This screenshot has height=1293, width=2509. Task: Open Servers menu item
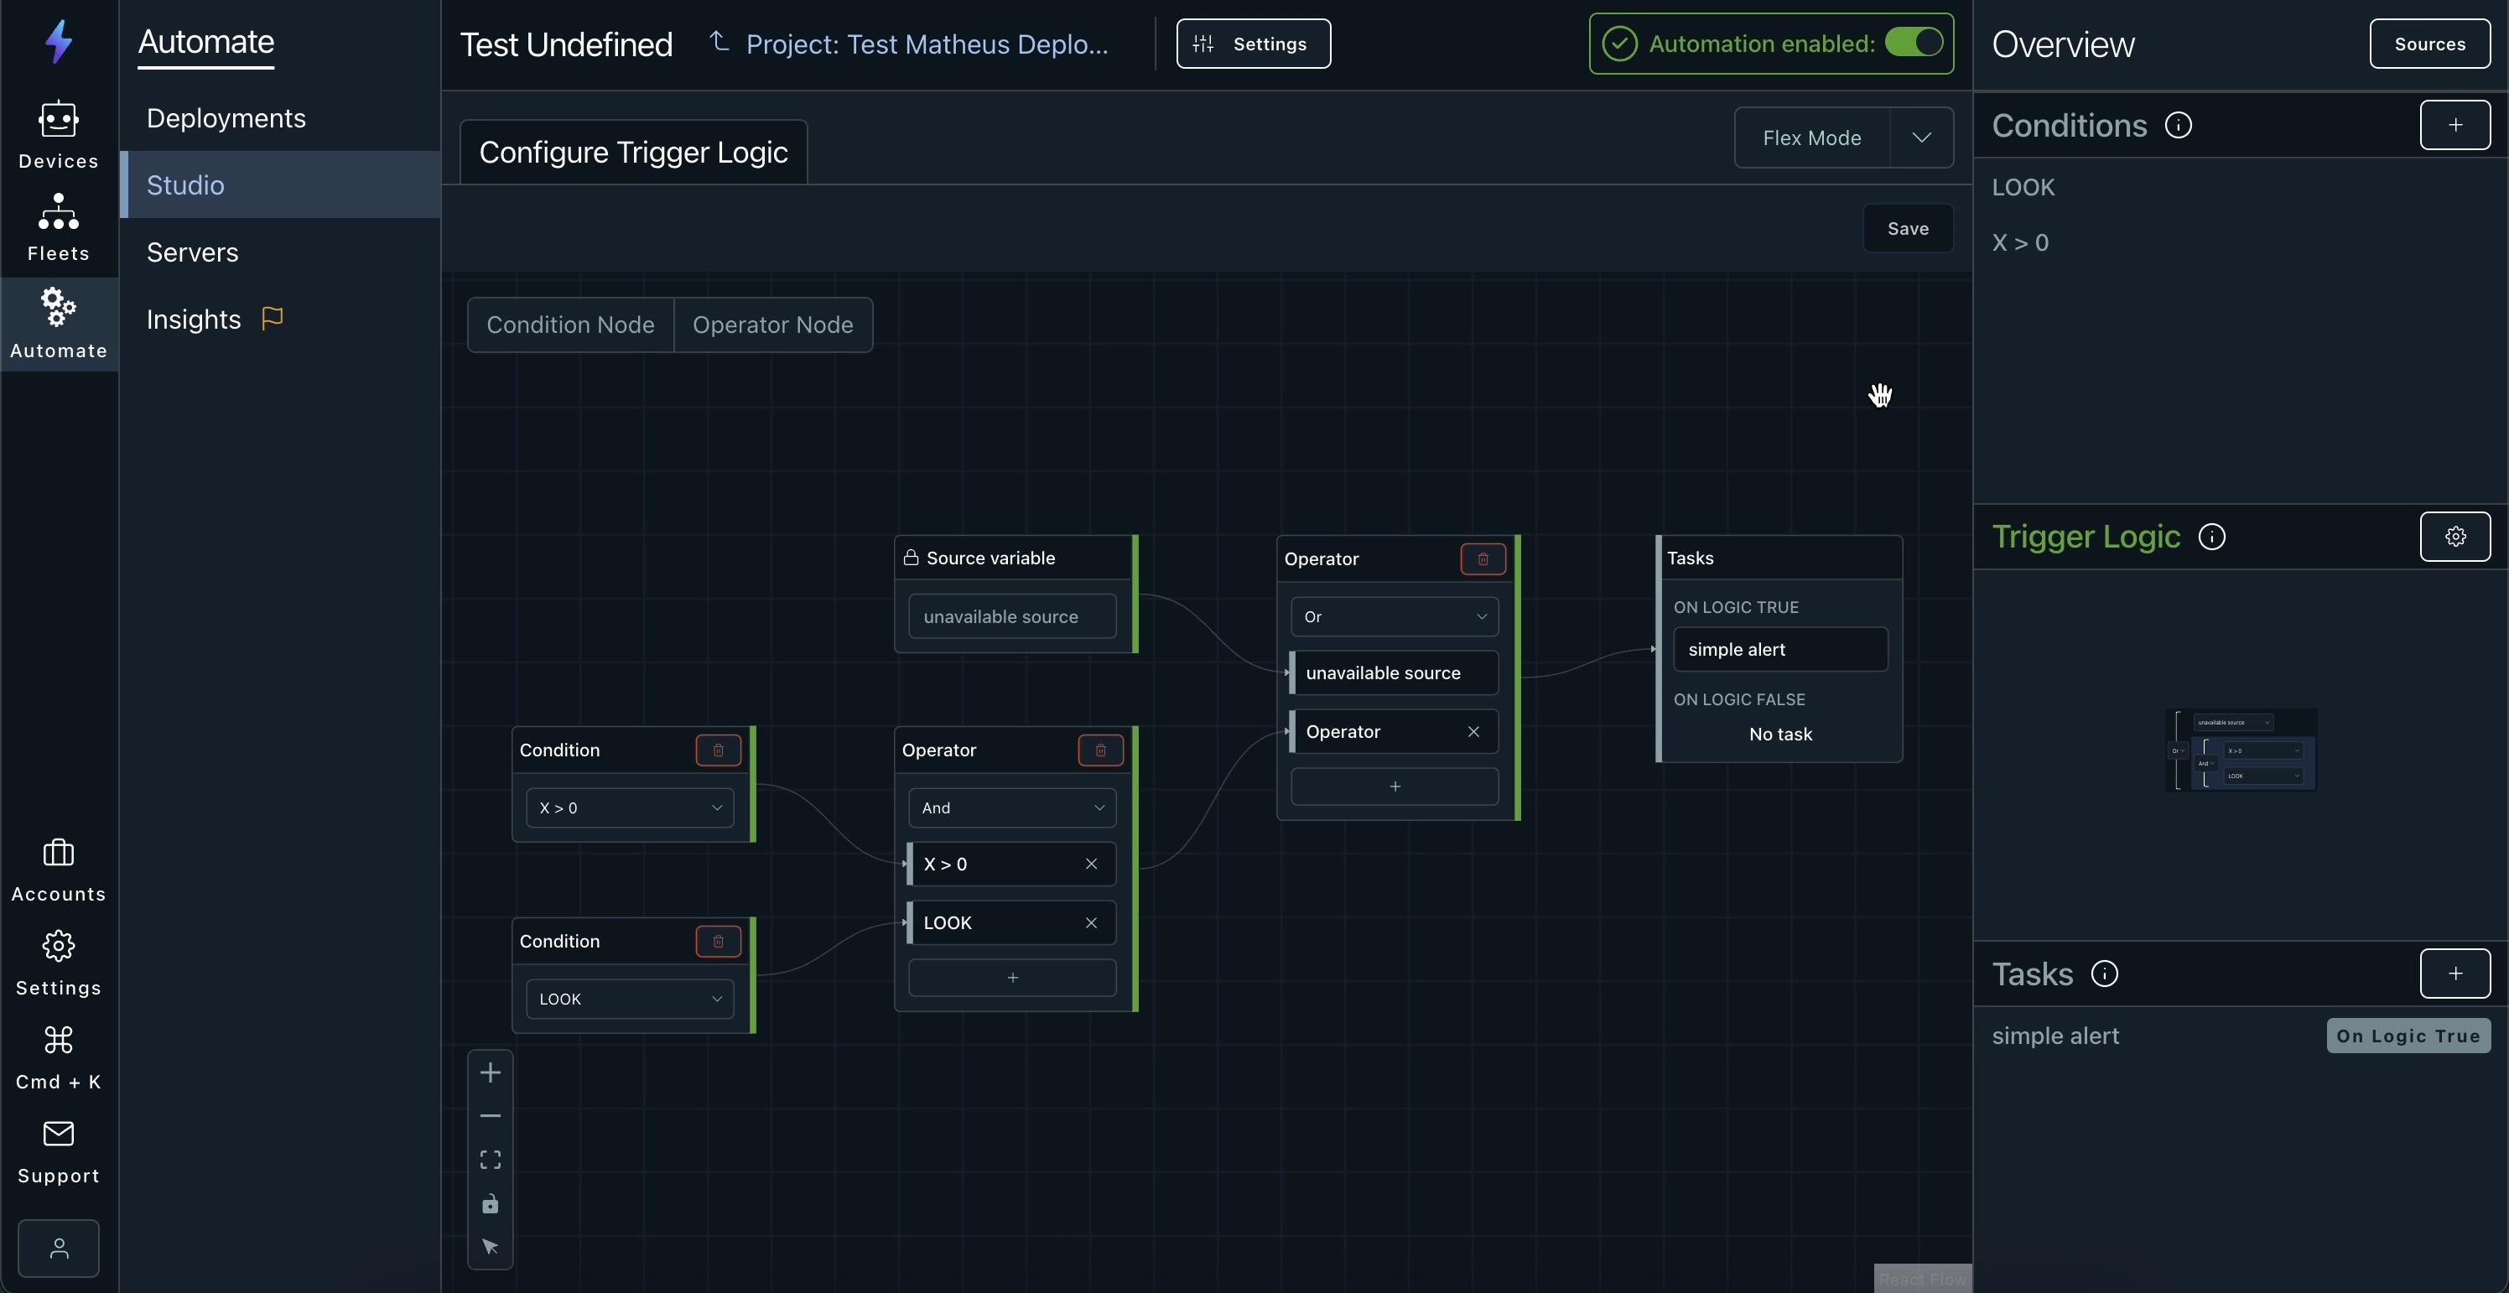tap(192, 252)
